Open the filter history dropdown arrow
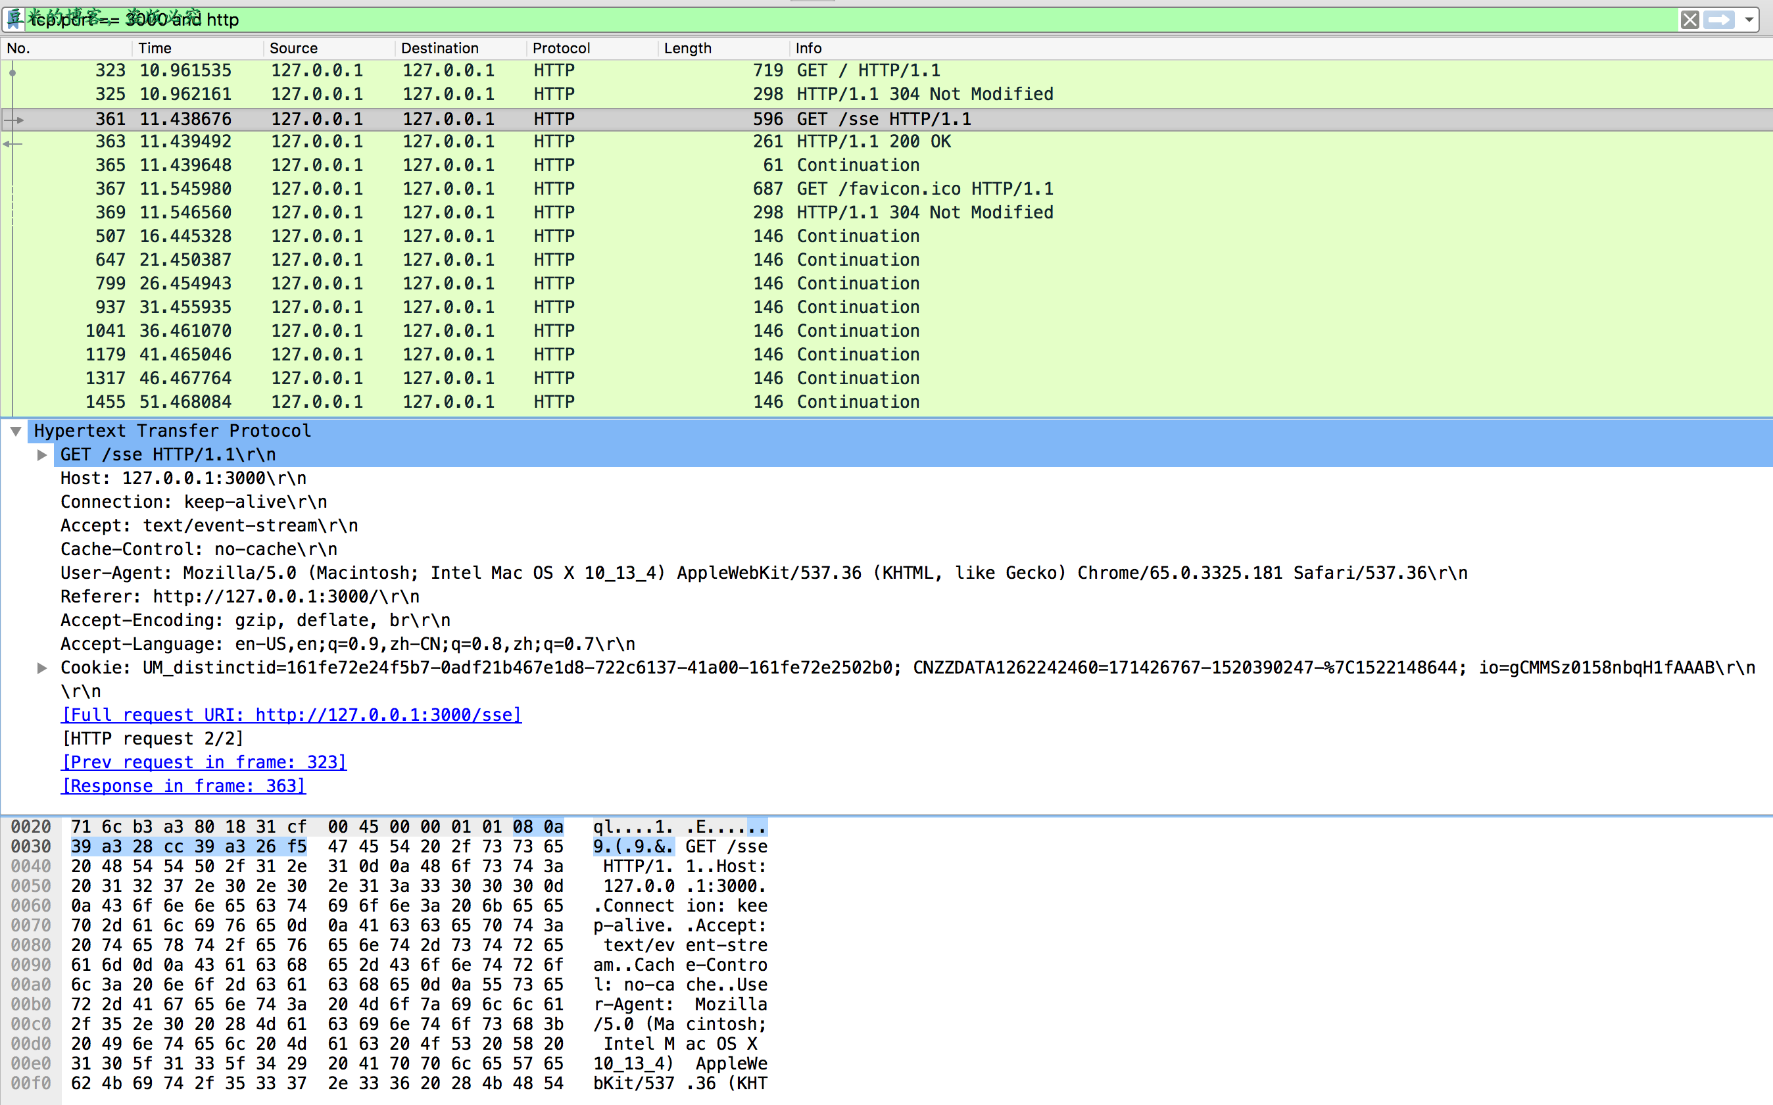1773x1105 pixels. (1749, 20)
